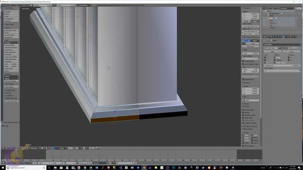Click the Inset Faces tool button
The height and width of the screenshot is (170, 303).
(x=11, y=50)
